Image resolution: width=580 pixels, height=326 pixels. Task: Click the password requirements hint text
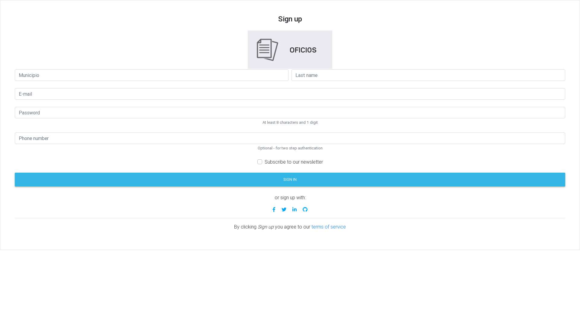coord(290,123)
